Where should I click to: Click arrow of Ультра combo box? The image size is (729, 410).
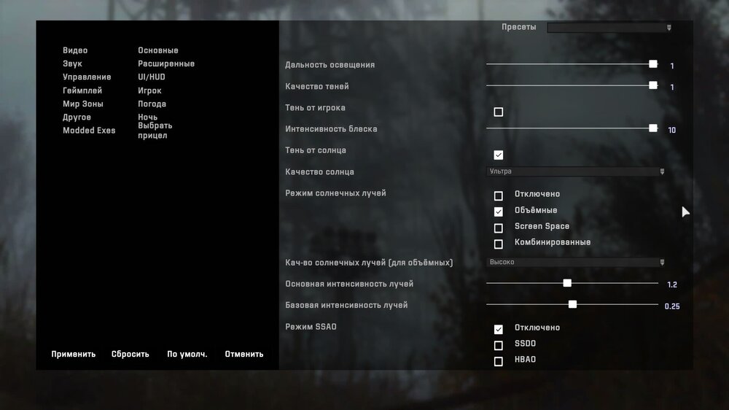(662, 171)
